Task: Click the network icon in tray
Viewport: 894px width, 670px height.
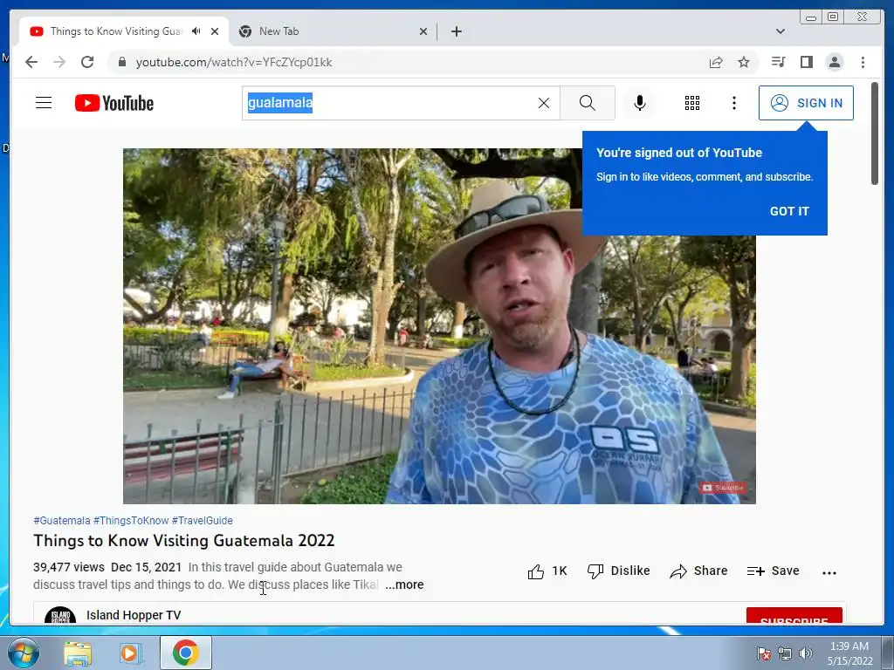Action: (x=785, y=653)
